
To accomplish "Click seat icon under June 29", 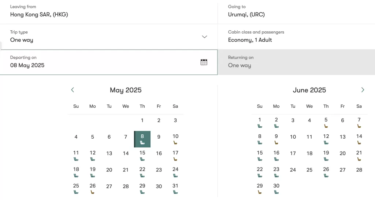I will tap(260, 192).
